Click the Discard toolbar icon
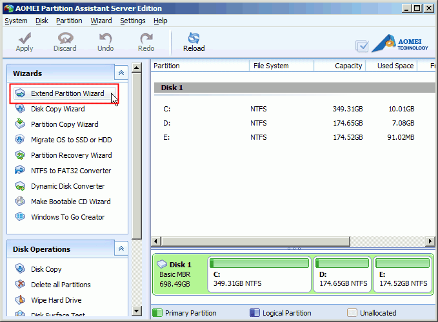This screenshot has height=322, width=438. pos(65,38)
